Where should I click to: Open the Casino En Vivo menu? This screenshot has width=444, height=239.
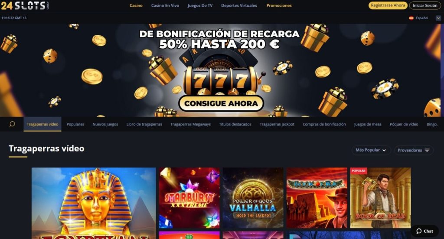pos(165,5)
